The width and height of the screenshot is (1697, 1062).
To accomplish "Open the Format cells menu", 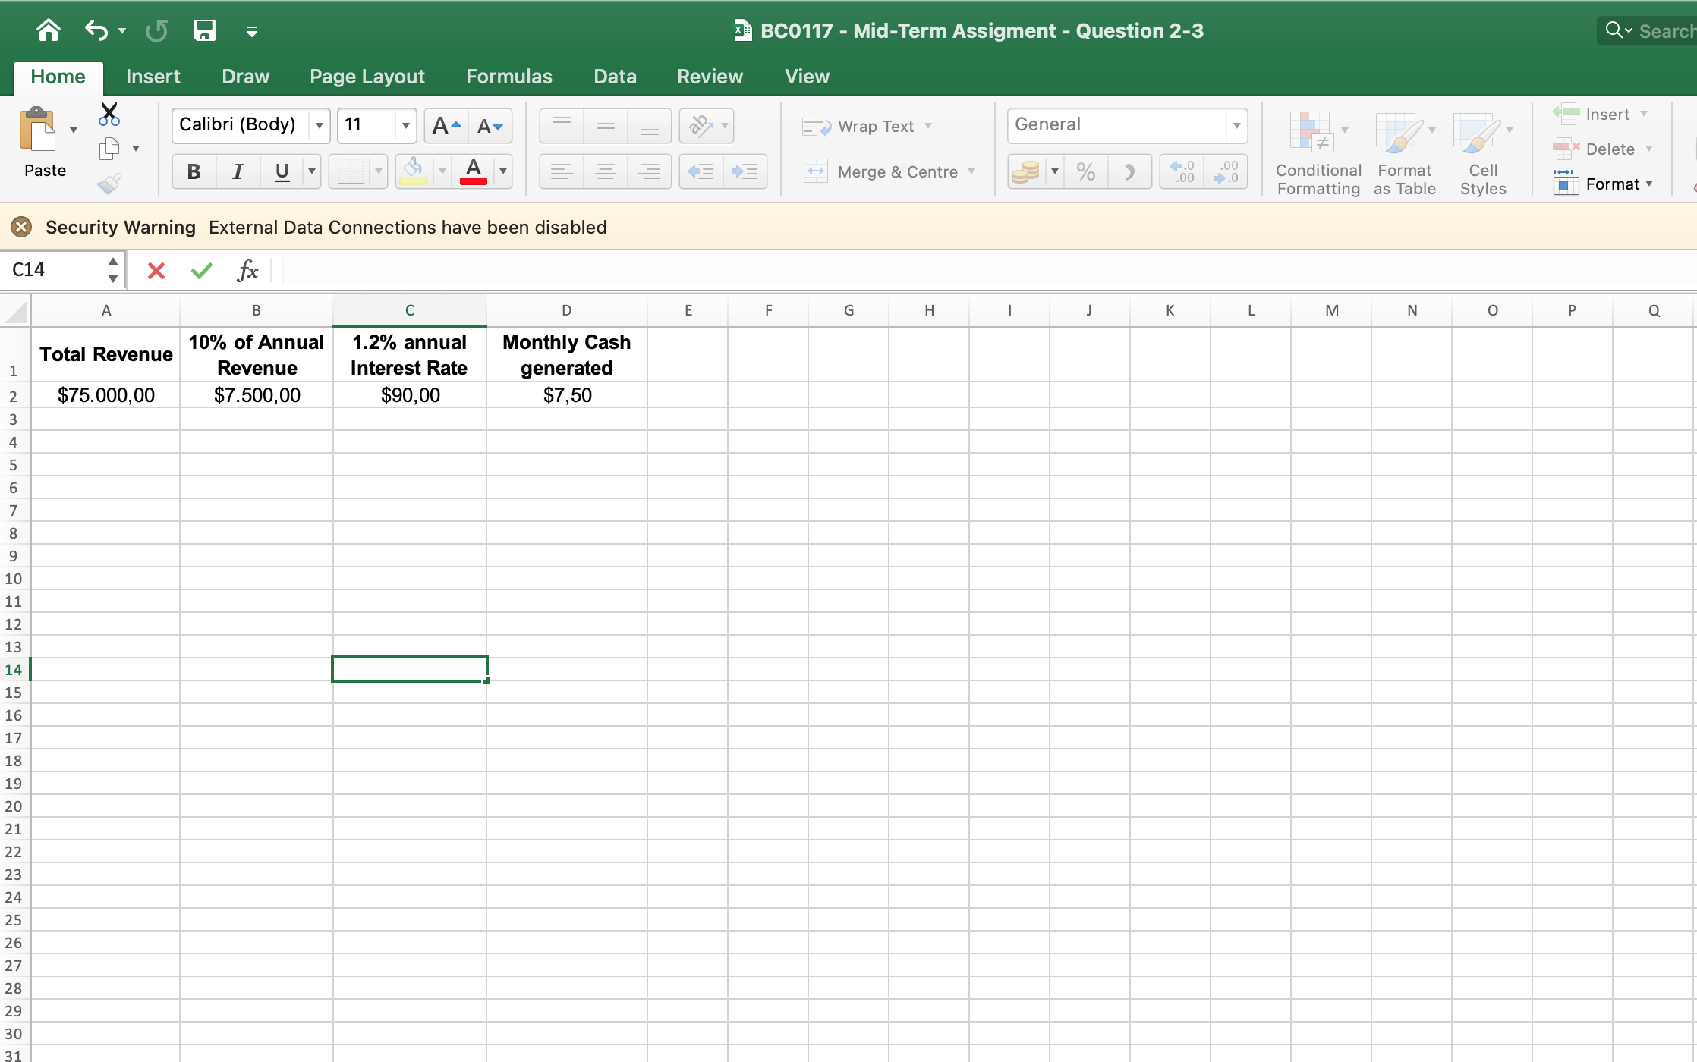I will coord(1603,184).
